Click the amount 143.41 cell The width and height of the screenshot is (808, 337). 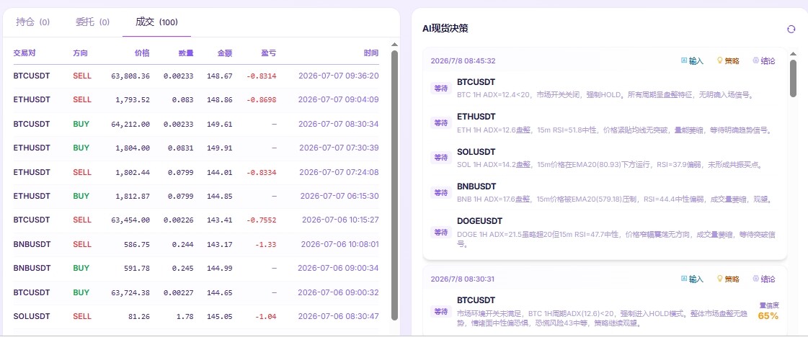point(220,220)
